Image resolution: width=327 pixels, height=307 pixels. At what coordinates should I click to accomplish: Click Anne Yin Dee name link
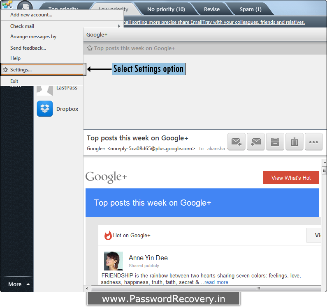[148, 258]
